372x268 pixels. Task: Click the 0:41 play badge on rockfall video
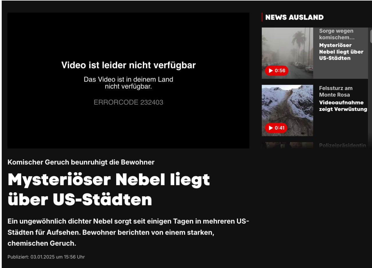coord(276,128)
